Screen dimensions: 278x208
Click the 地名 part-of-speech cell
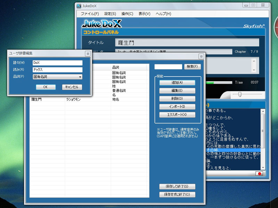(116, 99)
